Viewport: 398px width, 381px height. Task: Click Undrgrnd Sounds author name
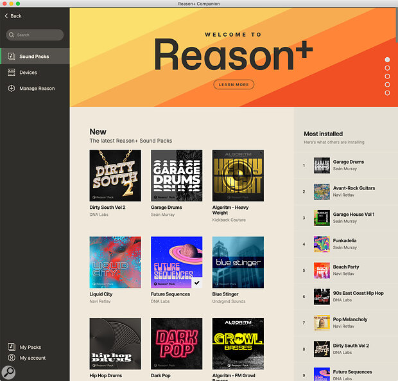(229, 301)
